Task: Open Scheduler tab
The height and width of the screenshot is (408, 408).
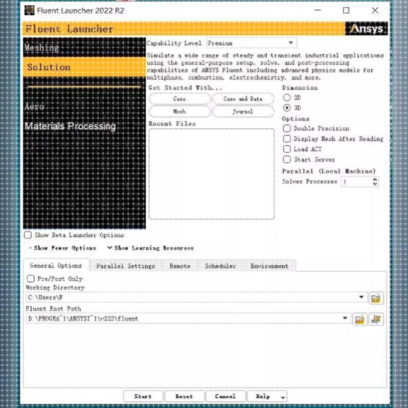Action: click(220, 266)
